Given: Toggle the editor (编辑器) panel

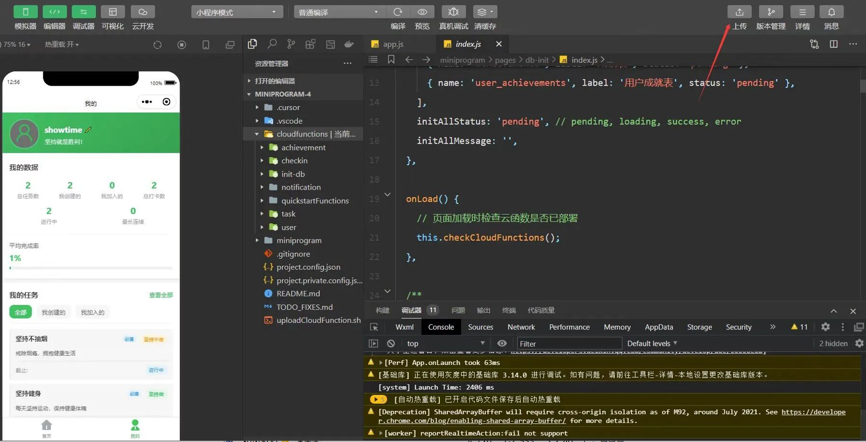Looking at the screenshot, I should (55, 12).
